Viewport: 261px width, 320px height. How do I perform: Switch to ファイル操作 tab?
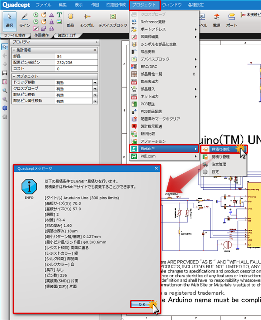point(15,35)
